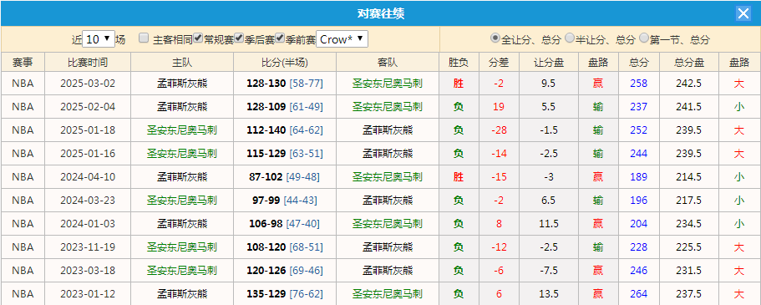Click the 128-130 score on 2025-03-02
Screen dimensions: 761x305
266,84
